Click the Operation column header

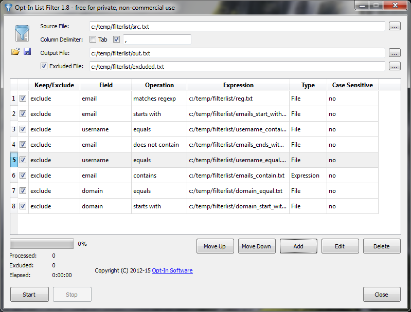(x=159, y=85)
